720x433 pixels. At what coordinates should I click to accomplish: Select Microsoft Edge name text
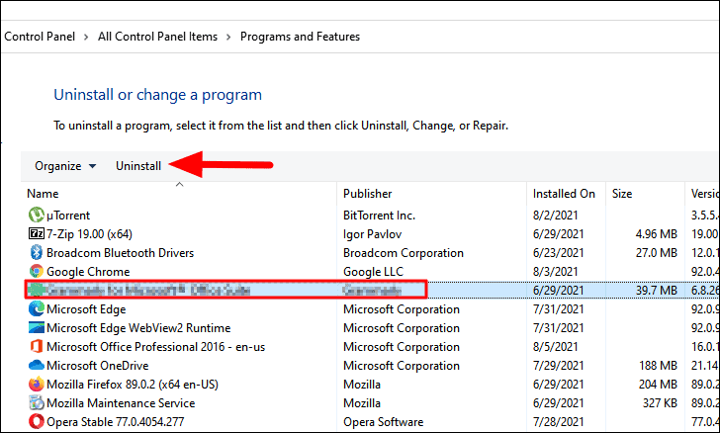(86, 309)
